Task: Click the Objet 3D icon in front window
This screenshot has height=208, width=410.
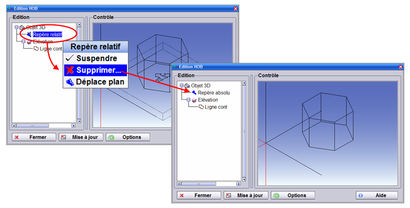Action: pyautogui.click(x=187, y=85)
